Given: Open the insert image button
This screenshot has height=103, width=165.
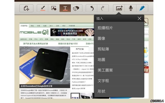Looking at the screenshot, I should [x=119, y=8].
